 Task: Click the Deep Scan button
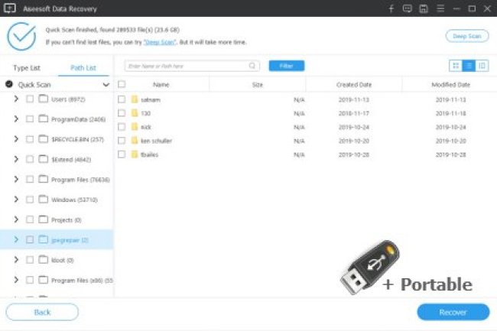coord(466,36)
